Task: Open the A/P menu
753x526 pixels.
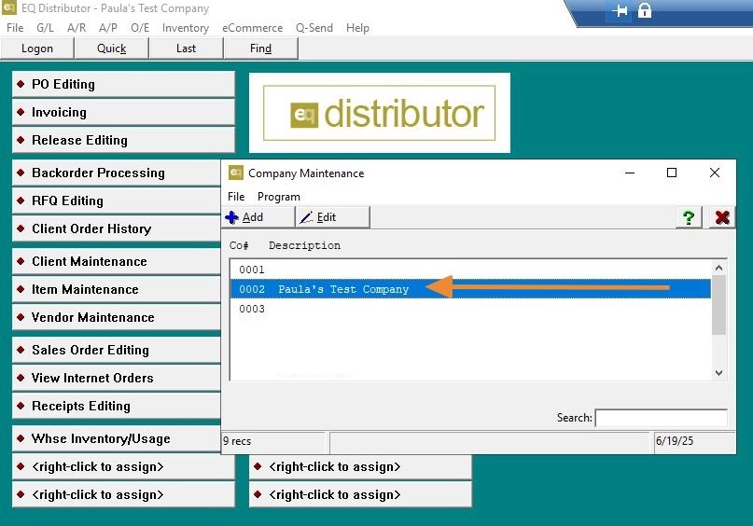Action: tap(108, 28)
